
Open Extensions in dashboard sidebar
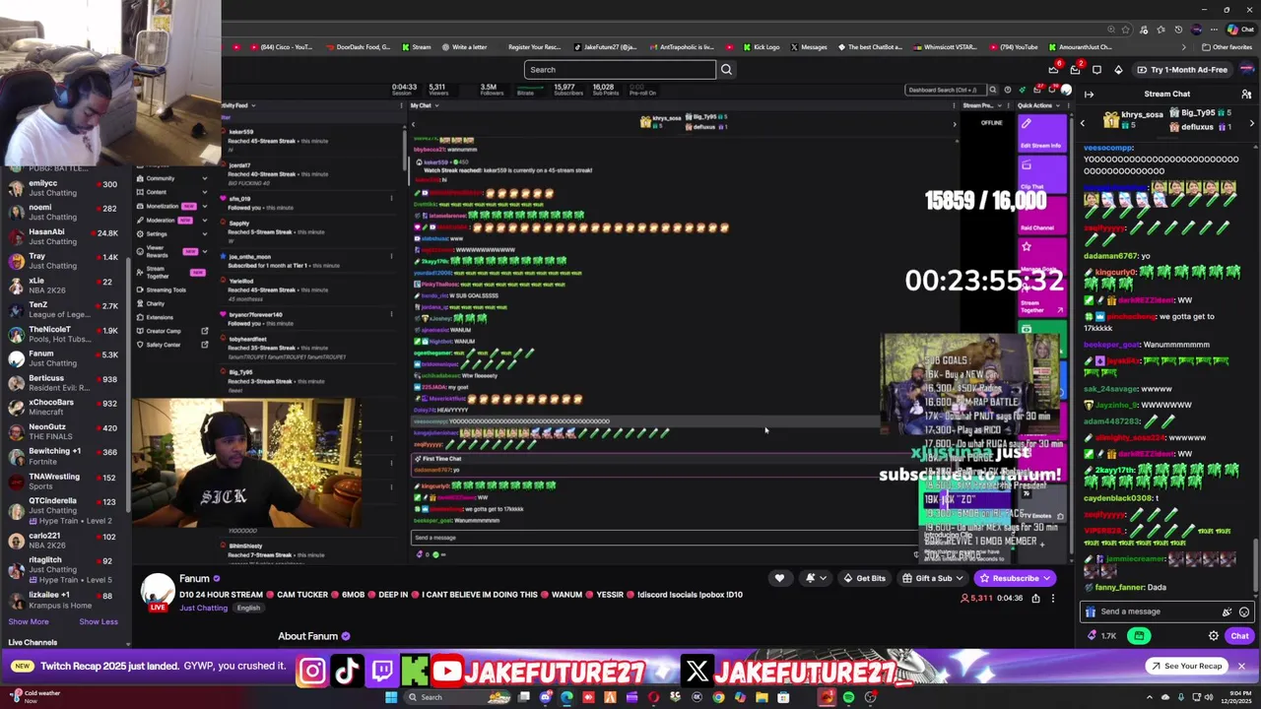[160, 317]
